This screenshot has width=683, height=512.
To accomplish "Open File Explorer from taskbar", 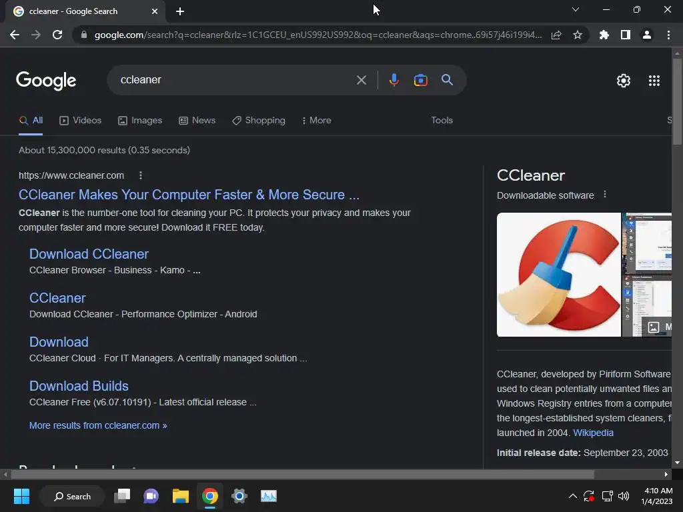I will 180,496.
